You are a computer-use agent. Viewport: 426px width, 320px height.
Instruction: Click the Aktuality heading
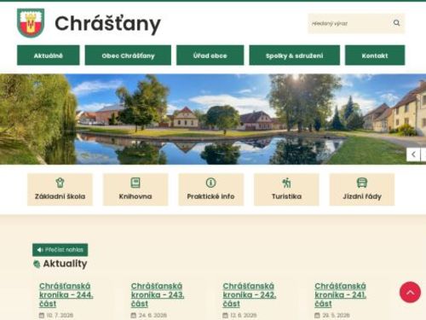(65, 264)
